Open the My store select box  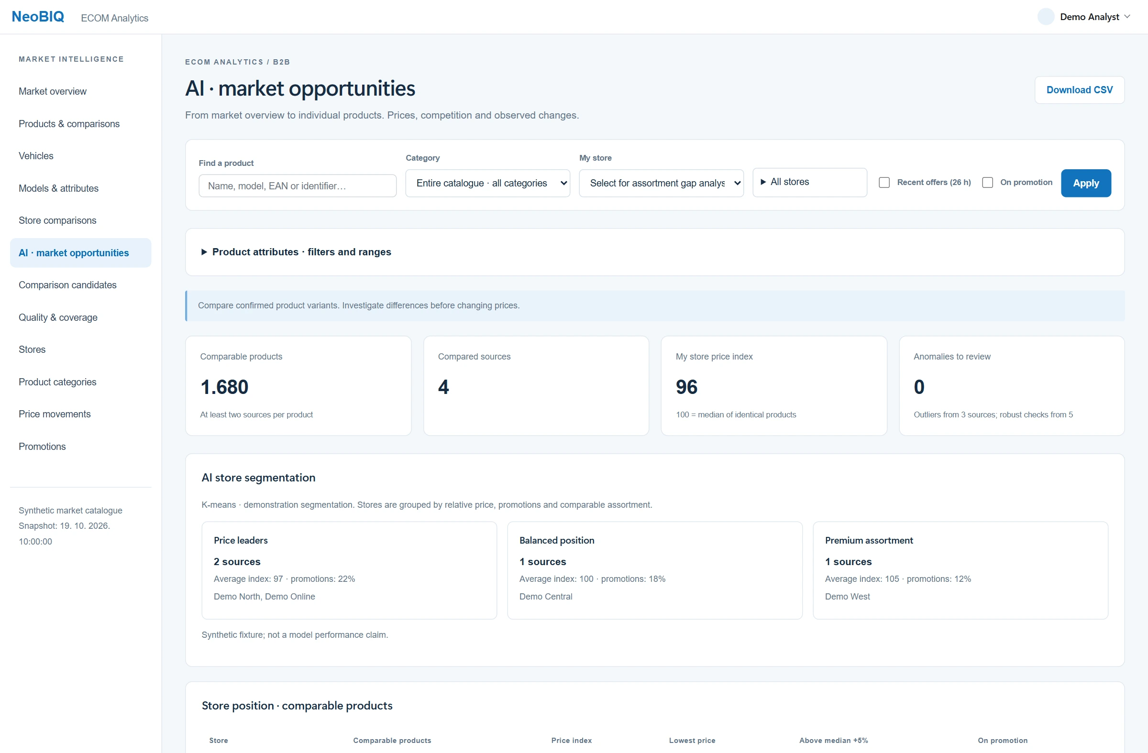pos(661,183)
